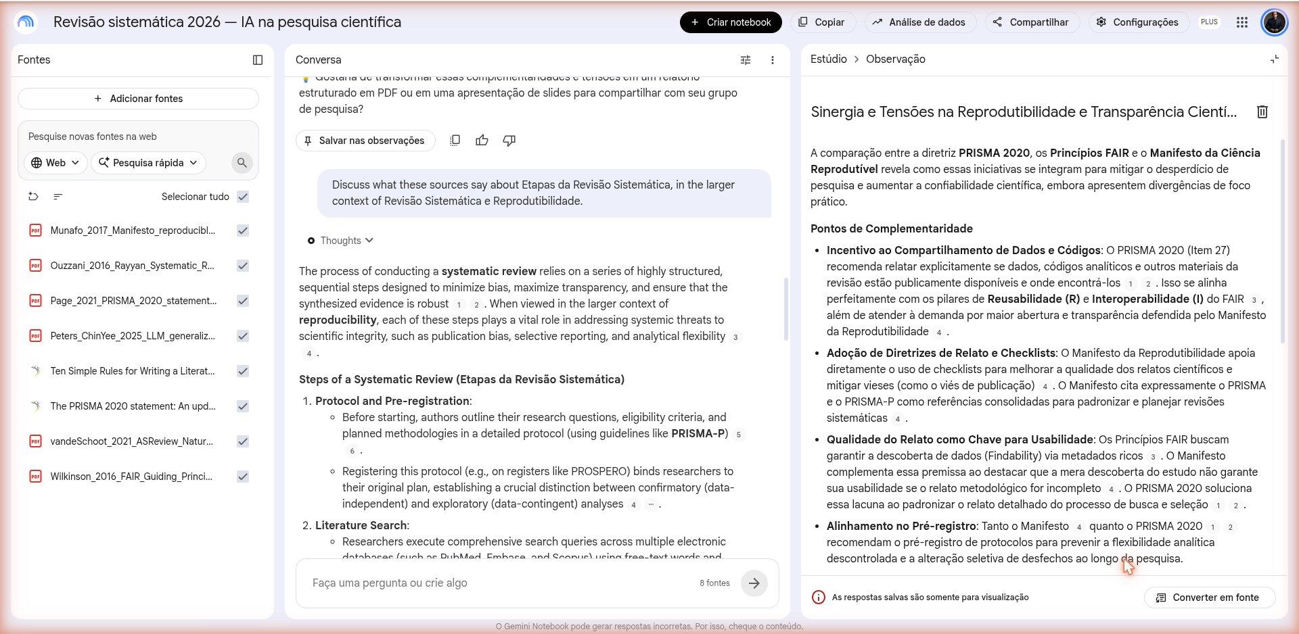Uncheck the Page_2021_PRISMA_2020 source checkbox
Screen dimensions: 1299x634
(x=243, y=301)
